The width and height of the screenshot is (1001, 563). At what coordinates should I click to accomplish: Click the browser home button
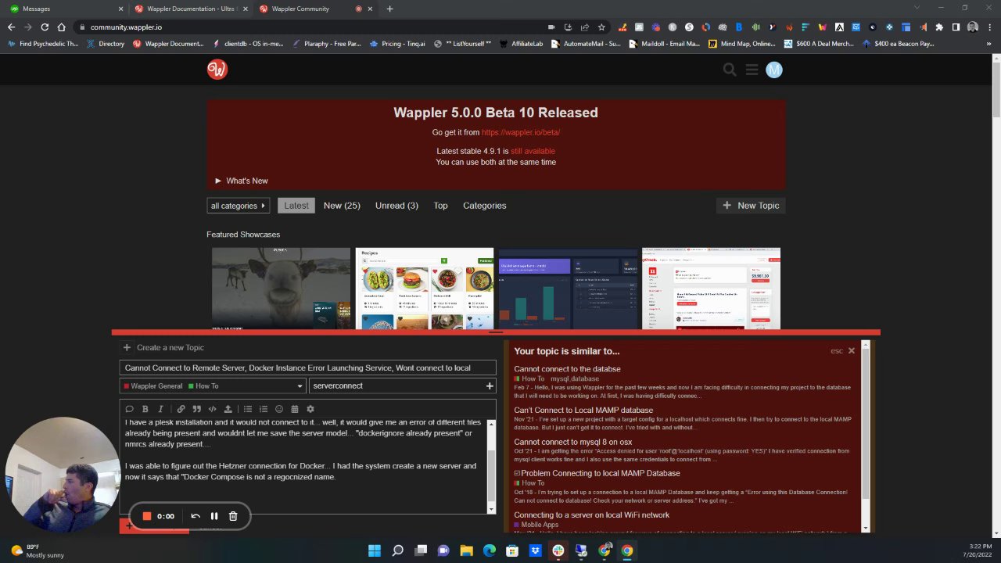tap(62, 27)
